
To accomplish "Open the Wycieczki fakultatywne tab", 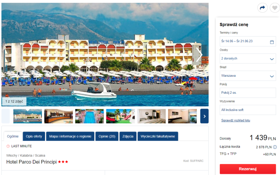I will pyautogui.click(x=158, y=136).
